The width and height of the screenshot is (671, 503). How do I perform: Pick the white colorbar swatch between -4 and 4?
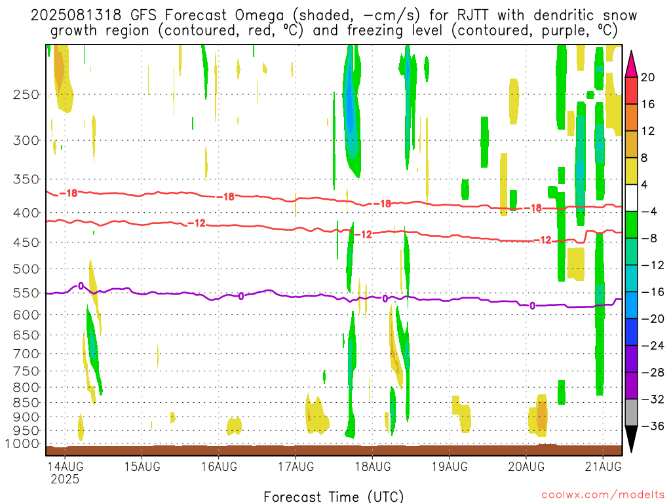point(631,198)
